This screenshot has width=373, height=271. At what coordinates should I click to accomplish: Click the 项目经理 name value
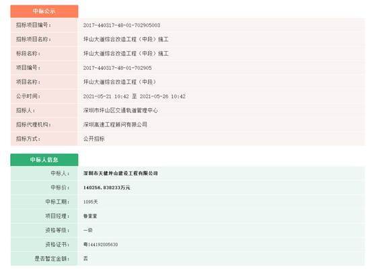90,216
